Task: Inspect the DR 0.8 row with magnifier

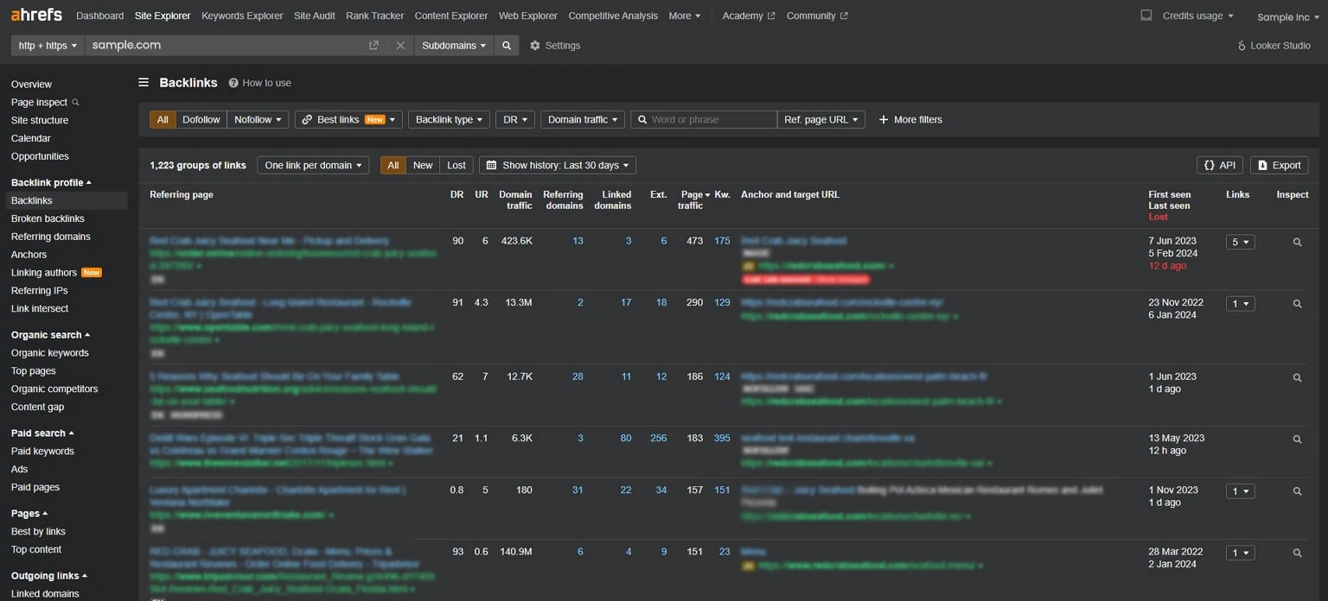Action: (1297, 491)
